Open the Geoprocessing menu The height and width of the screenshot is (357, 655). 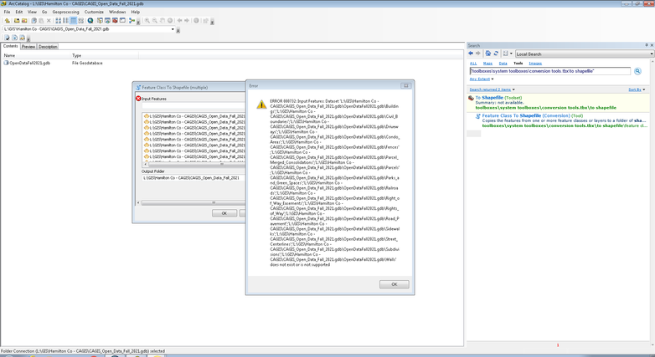(x=65, y=12)
